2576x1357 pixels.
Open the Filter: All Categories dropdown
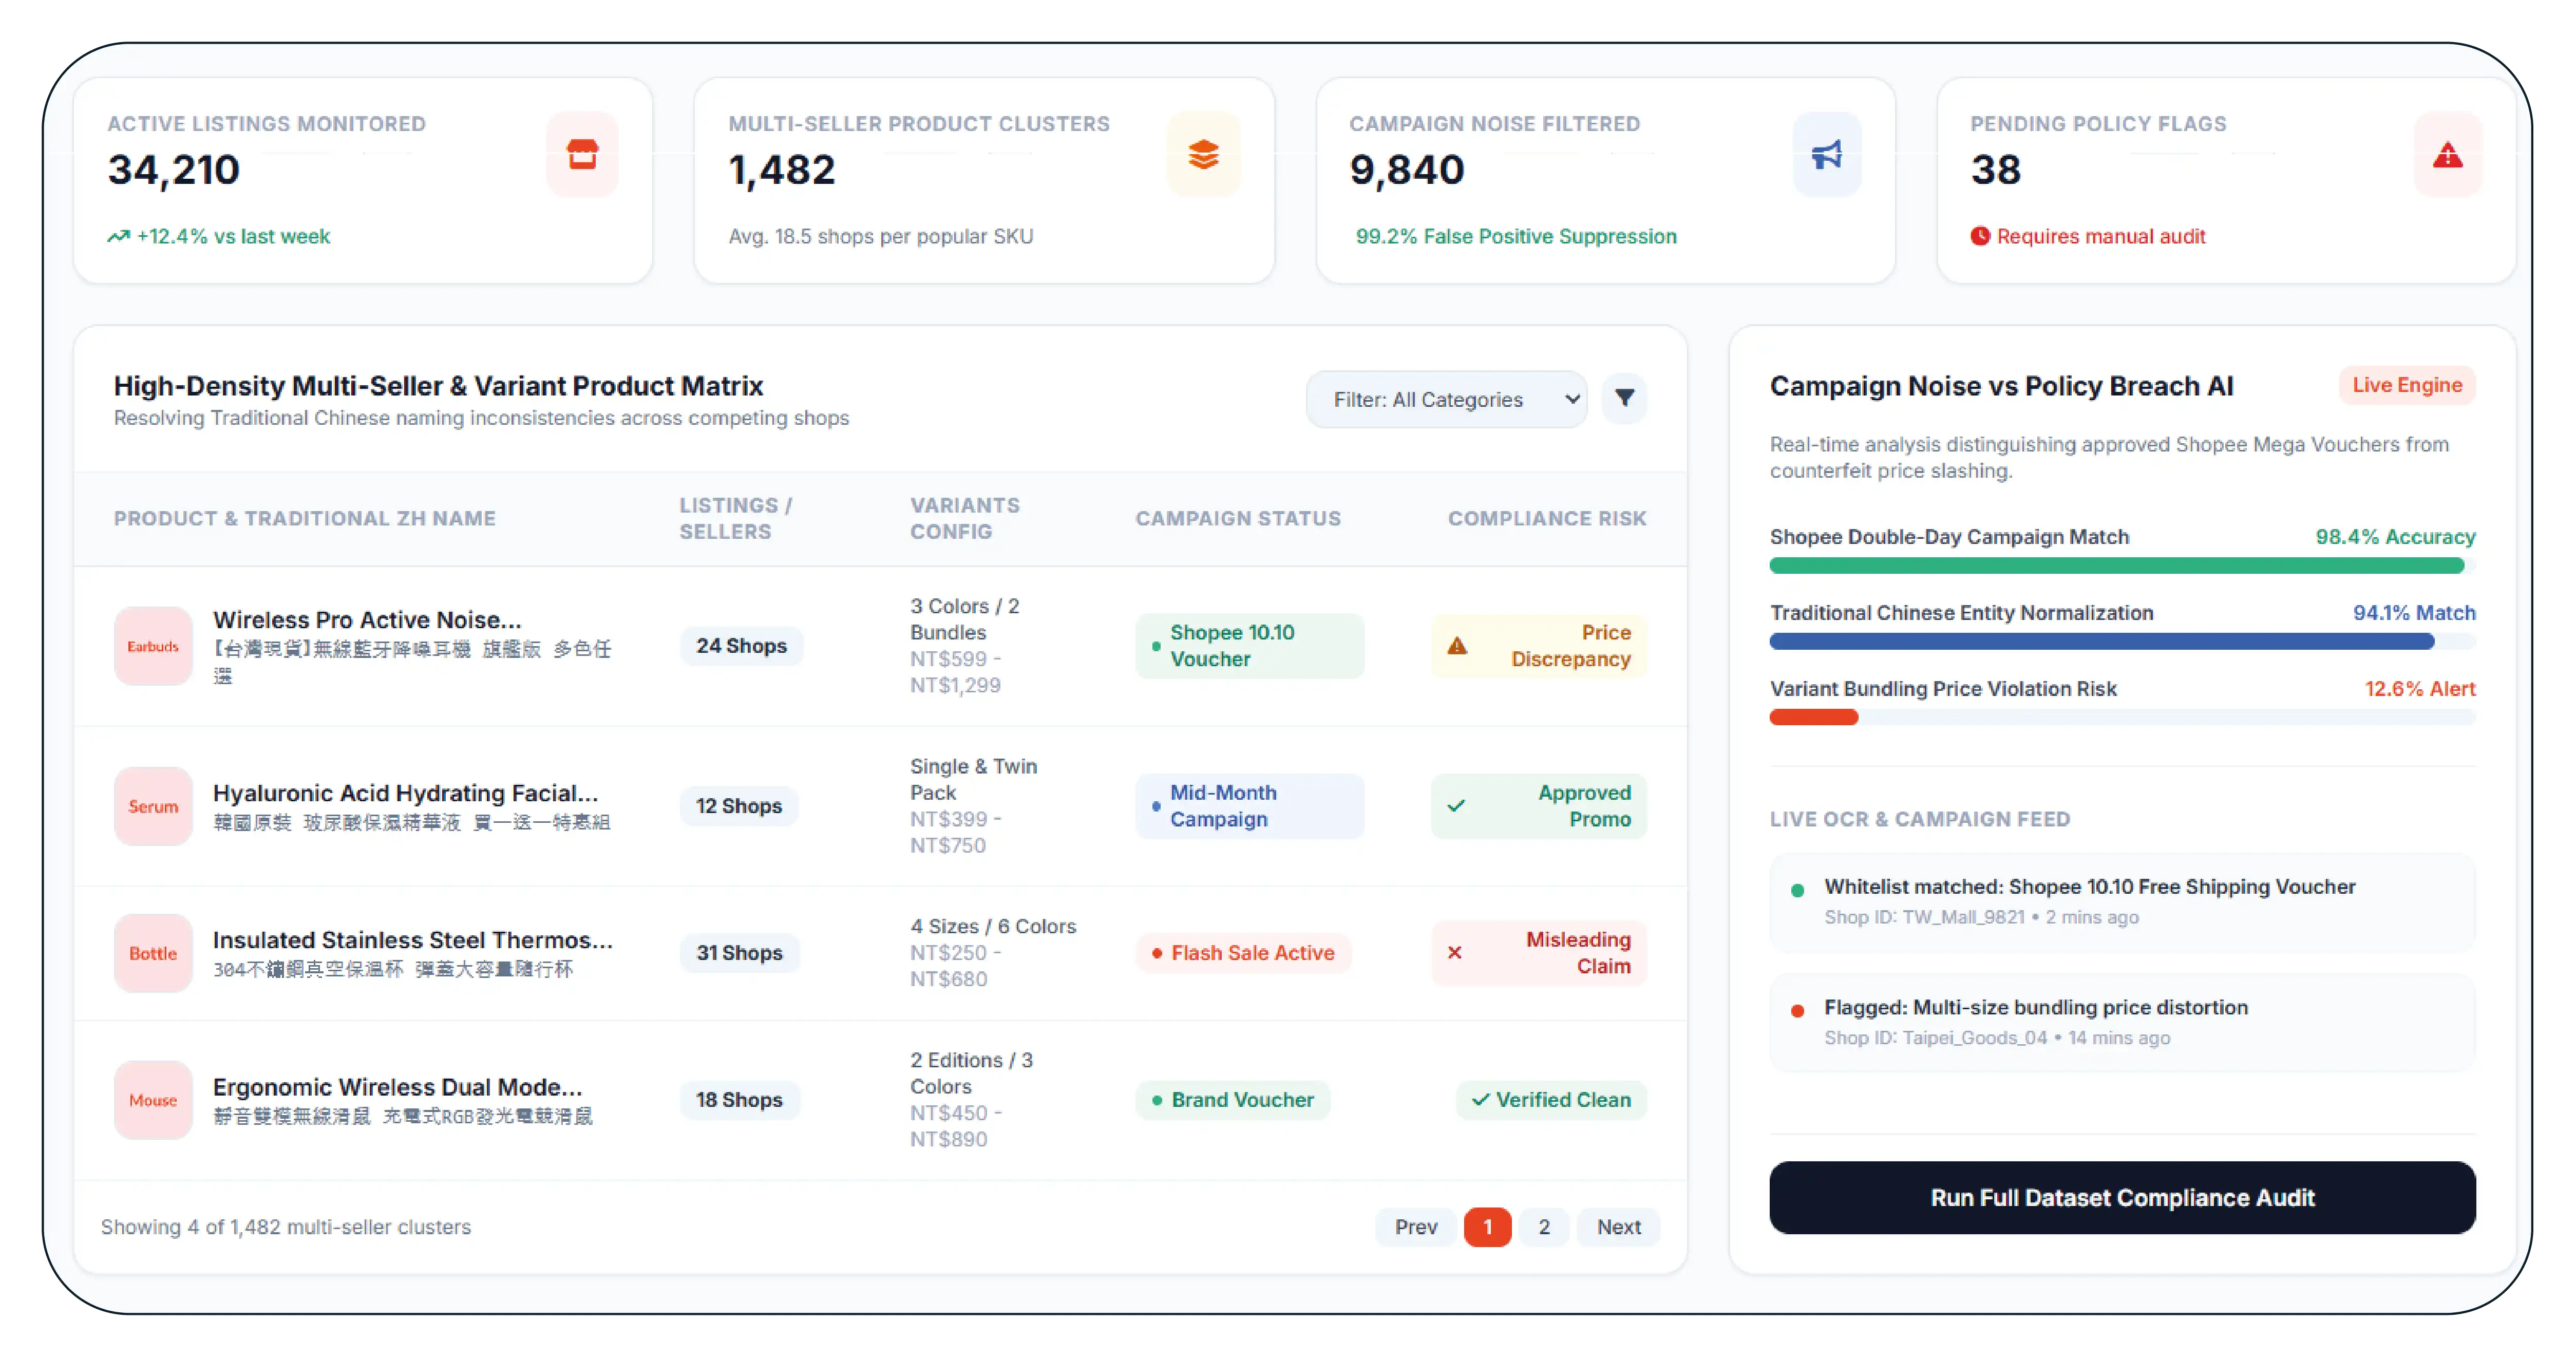(1446, 399)
